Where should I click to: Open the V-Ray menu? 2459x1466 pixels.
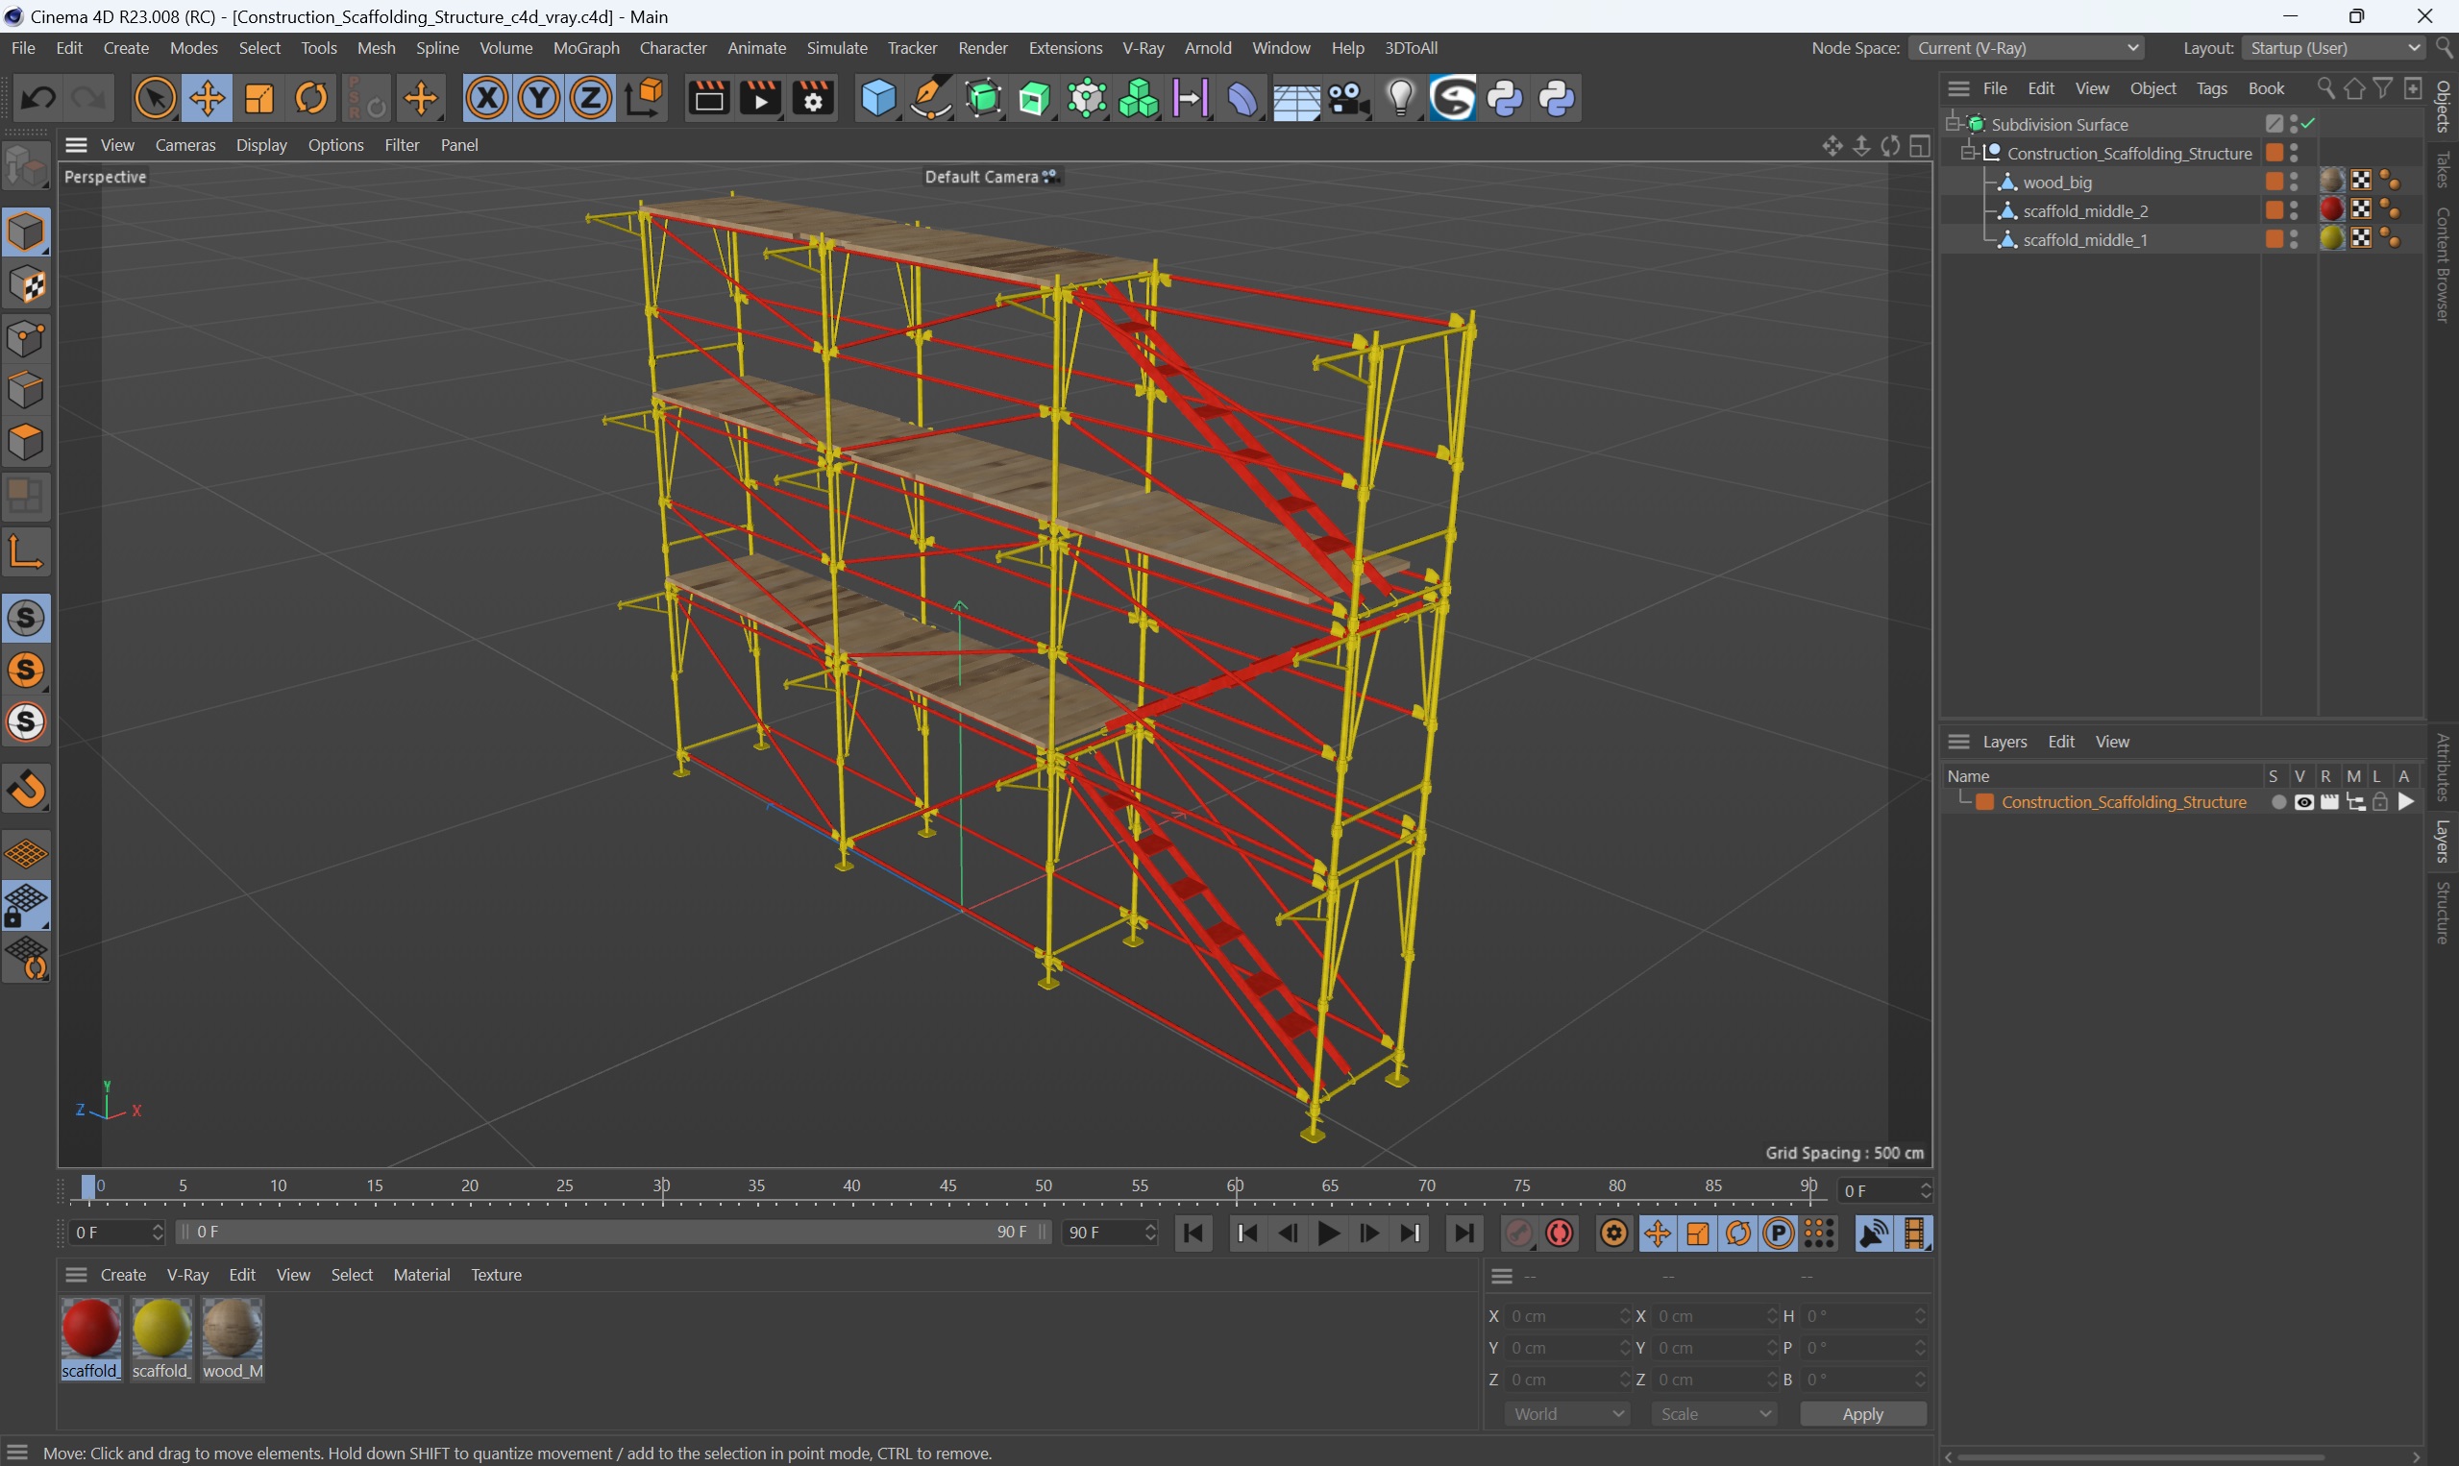[1143, 47]
